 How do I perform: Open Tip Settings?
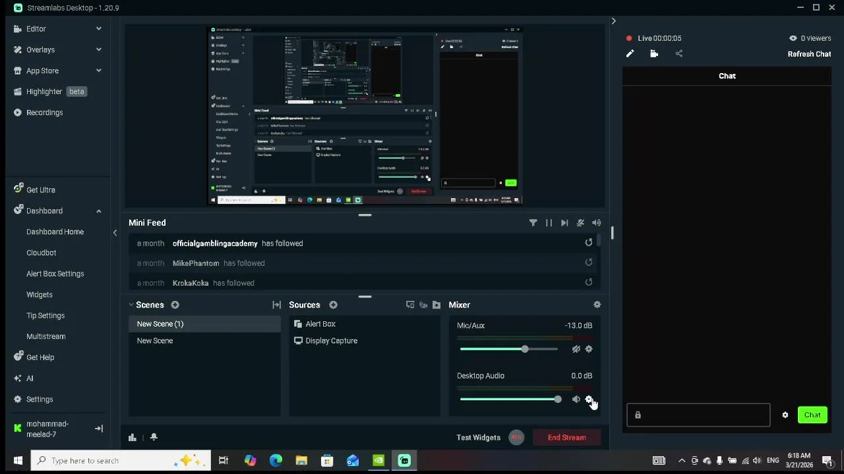[x=45, y=316]
